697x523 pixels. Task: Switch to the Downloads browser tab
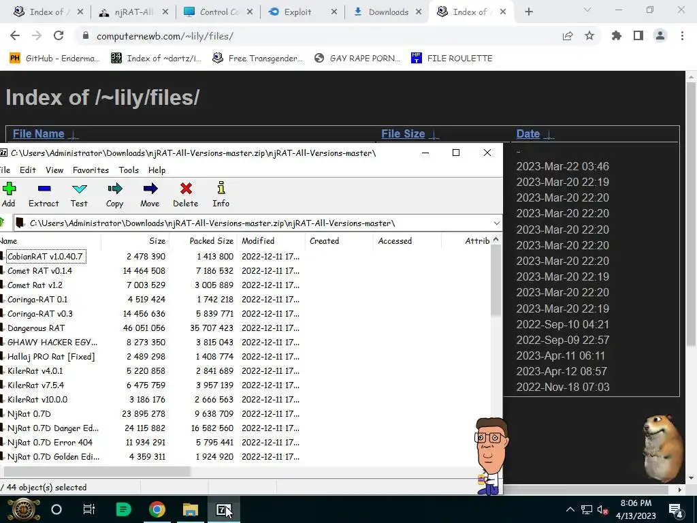(387, 12)
